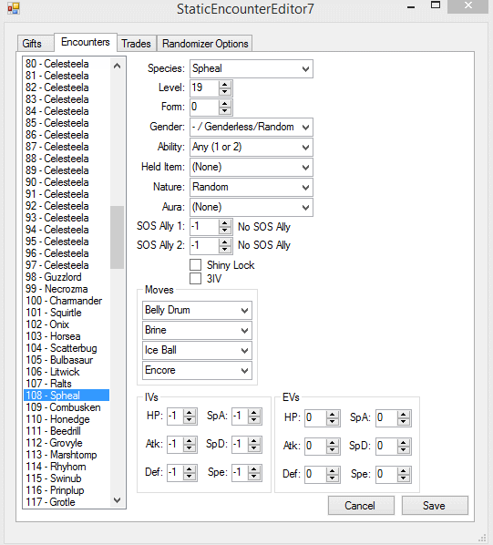Open the Ability dropdown
This screenshot has width=493, height=545.
[252, 147]
